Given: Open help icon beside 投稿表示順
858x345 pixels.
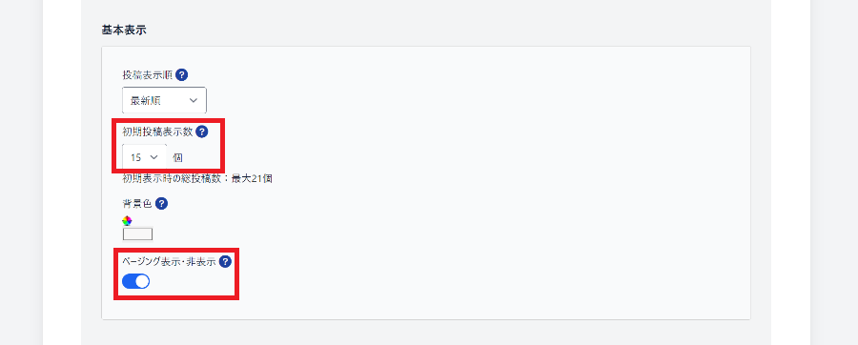Looking at the screenshot, I should click(182, 75).
